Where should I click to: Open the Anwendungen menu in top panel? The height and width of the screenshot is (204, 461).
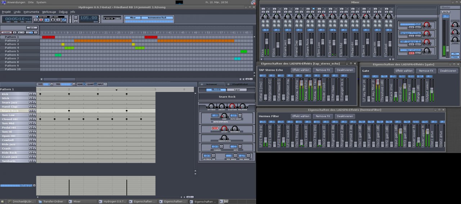tap(16, 2)
